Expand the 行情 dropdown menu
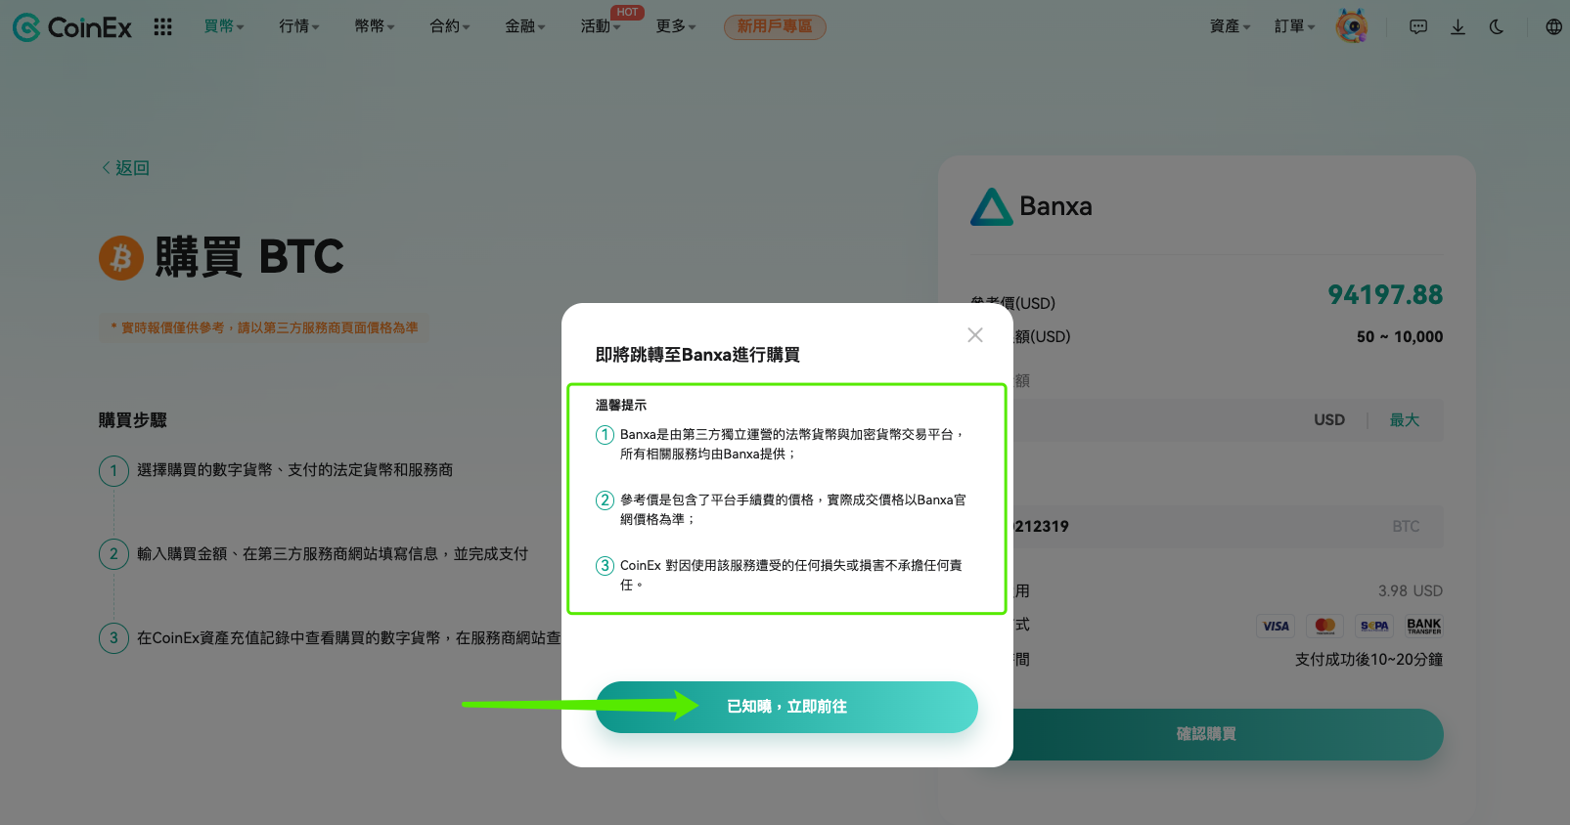The height and width of the screenshot is (825, 1570). pos(299,26)
